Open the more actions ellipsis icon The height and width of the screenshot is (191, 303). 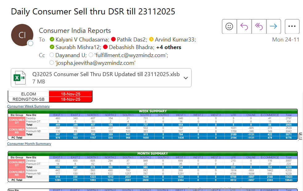tap(292, 27)
